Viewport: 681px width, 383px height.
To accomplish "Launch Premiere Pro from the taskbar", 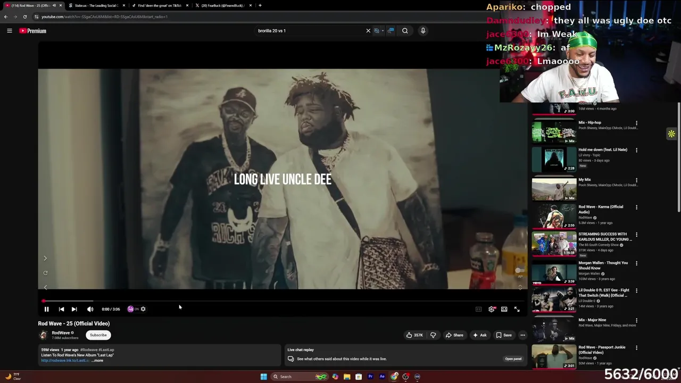I will [x=370, y=377].
